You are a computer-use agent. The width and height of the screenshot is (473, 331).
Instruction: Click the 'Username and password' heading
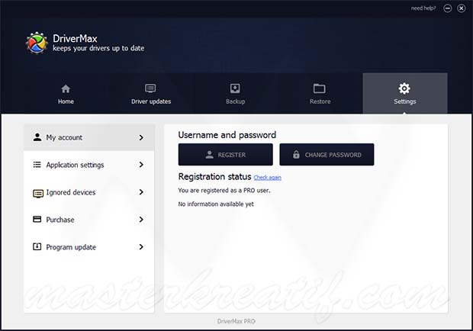pyautogui.click(x=227, y=135)
